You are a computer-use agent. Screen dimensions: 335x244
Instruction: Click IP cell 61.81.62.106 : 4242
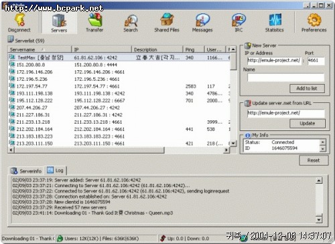pyautogui.click(x=96, y=57)
